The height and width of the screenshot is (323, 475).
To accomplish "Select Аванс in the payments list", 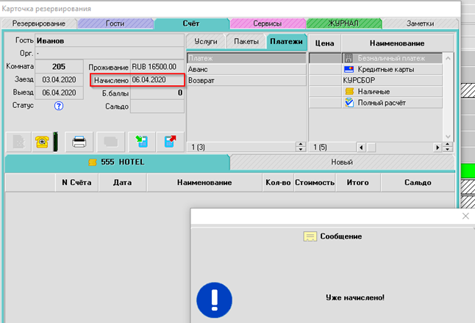I will click(245, 69).
